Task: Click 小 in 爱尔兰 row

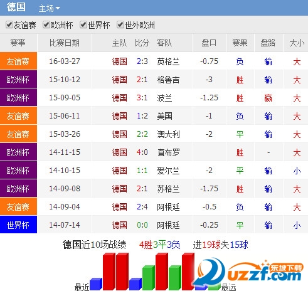Action: 297,171
